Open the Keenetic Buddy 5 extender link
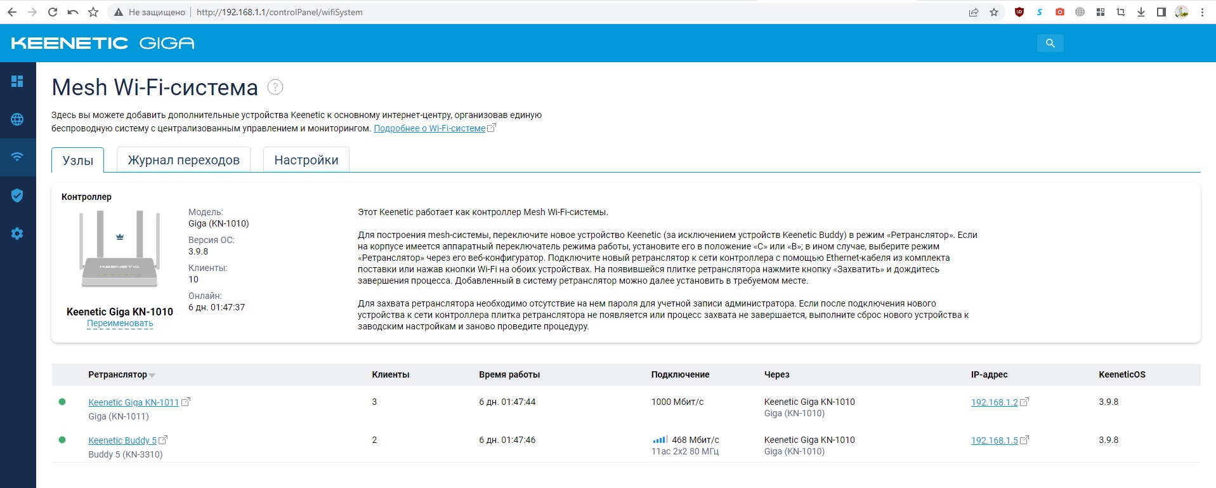This screenshot has width=1216, height=488. click(122, 440)
